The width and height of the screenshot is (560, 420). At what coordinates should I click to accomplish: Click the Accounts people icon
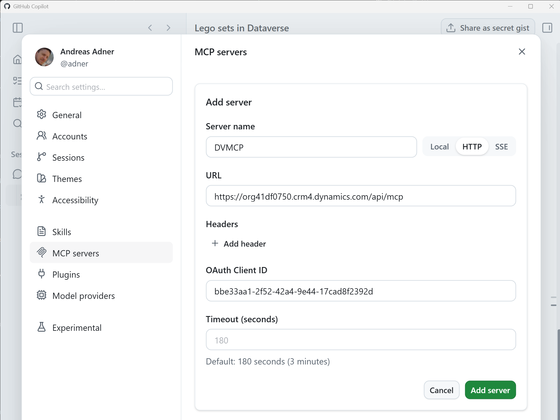pos(42,136)
